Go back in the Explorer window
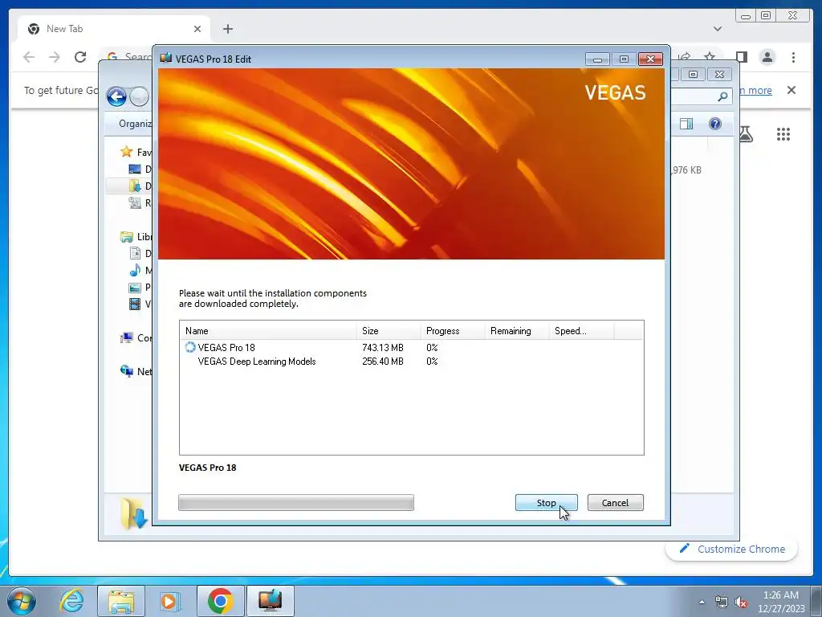The height and width of the screenshot is (617, 822). pyautogui.click(x=116, y=96)
